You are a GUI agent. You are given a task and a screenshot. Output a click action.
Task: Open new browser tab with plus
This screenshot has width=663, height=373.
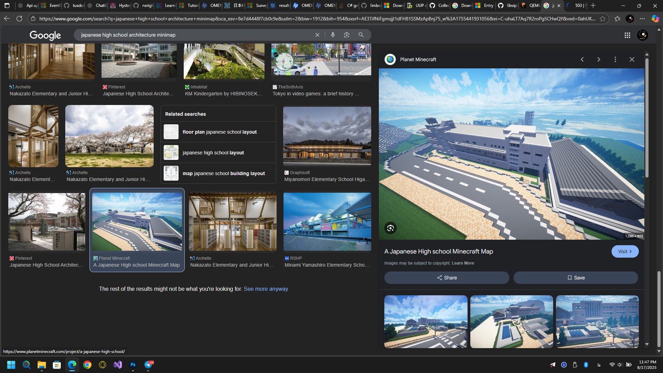pyautogui.click(x=593, y=6)
